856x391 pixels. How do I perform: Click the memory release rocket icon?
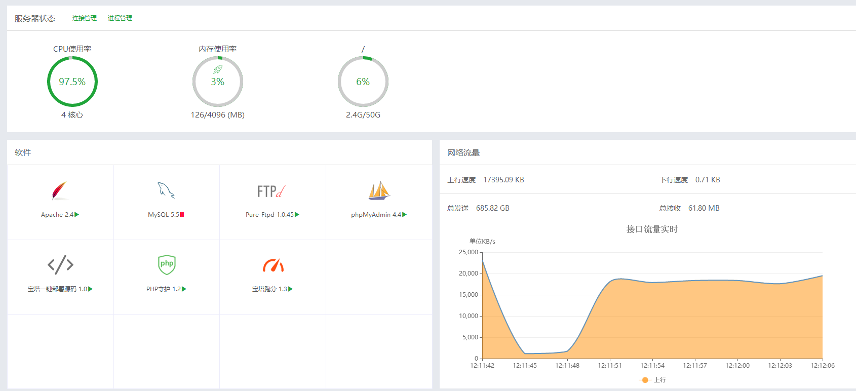point(218,69)
